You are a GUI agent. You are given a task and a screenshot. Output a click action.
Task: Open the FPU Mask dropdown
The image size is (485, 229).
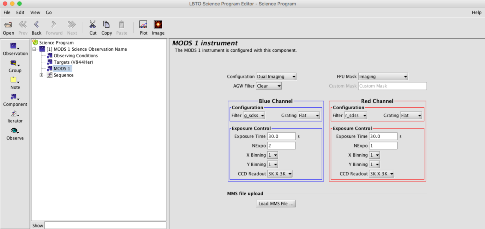pyautogui.click(x=383, y=77)
